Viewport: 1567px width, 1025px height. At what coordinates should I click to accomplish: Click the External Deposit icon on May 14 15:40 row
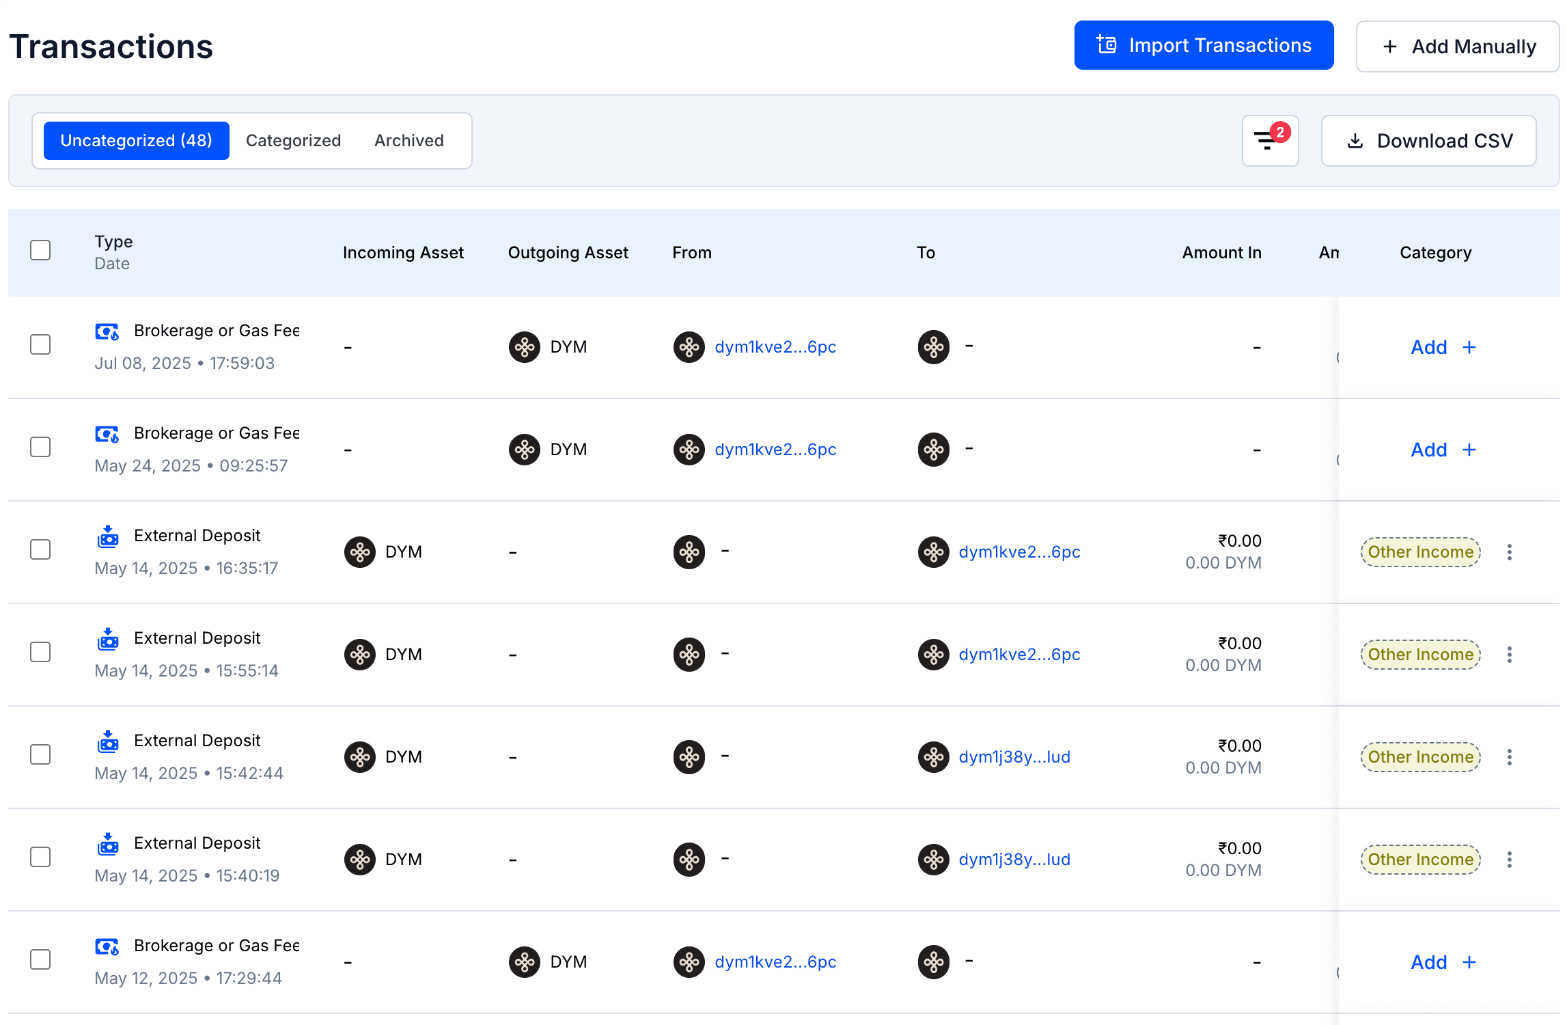[x=107, y=844]
